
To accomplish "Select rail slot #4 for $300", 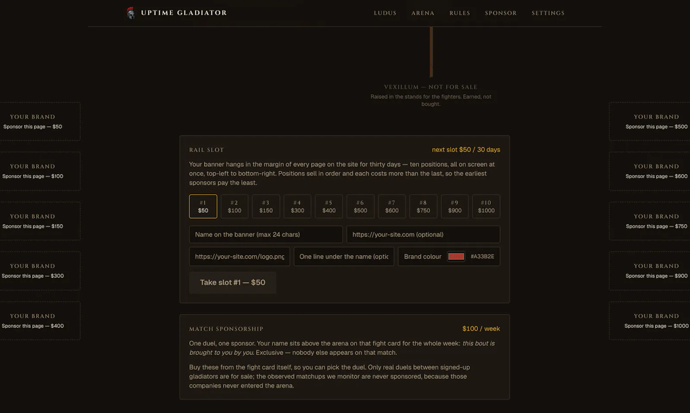I will (x=298, y=206).
